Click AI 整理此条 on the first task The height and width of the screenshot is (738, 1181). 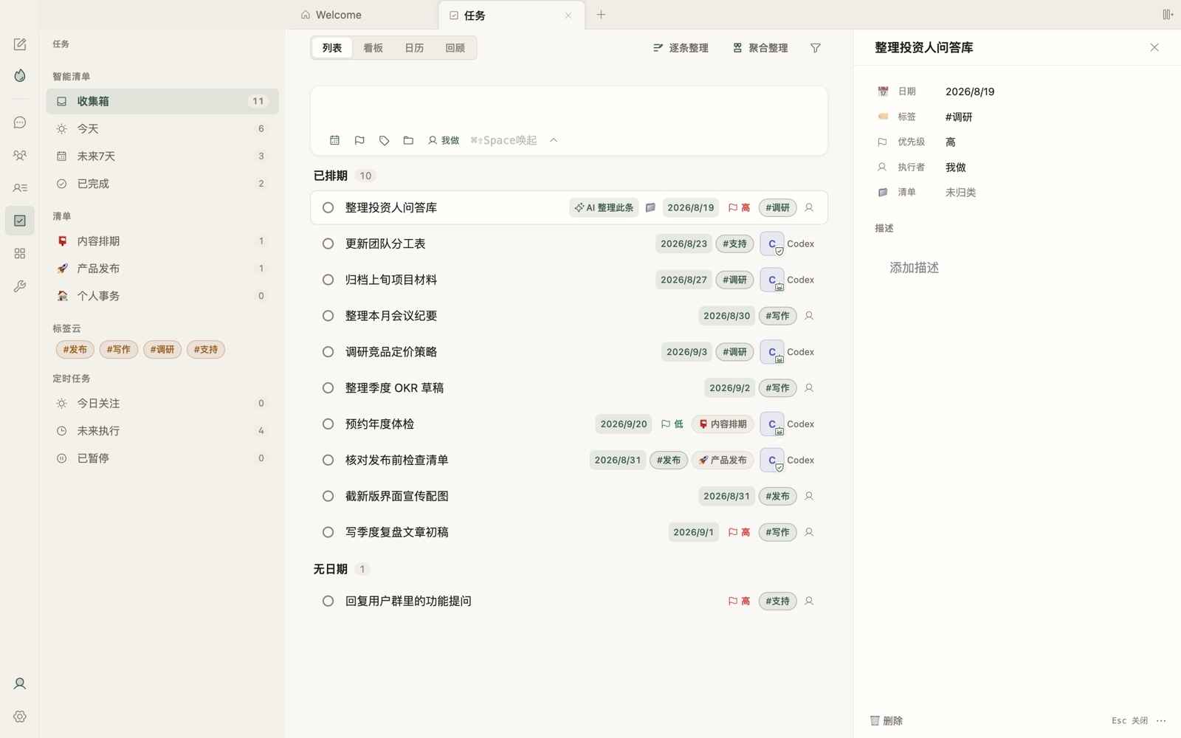pos(604,208)
